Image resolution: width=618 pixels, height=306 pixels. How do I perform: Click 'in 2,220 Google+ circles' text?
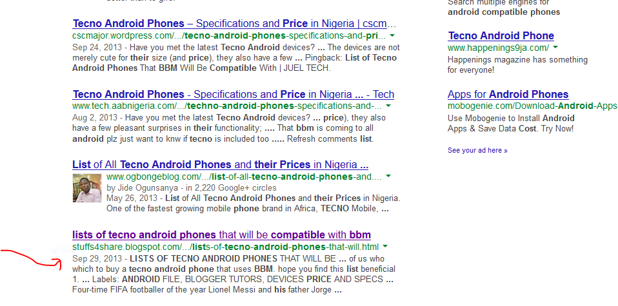pyautogui.click(x=232, y=188)
